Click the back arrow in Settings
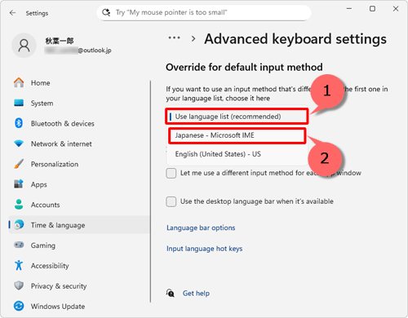The height and width of the screenshot is (318, 408). click(12, 13)
